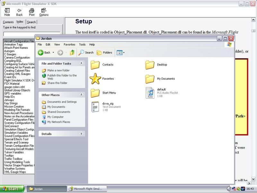The height and width of the screenshot is (193, 257).
Task: Click SDK help scrollbar up arrow
Action: 253,20
